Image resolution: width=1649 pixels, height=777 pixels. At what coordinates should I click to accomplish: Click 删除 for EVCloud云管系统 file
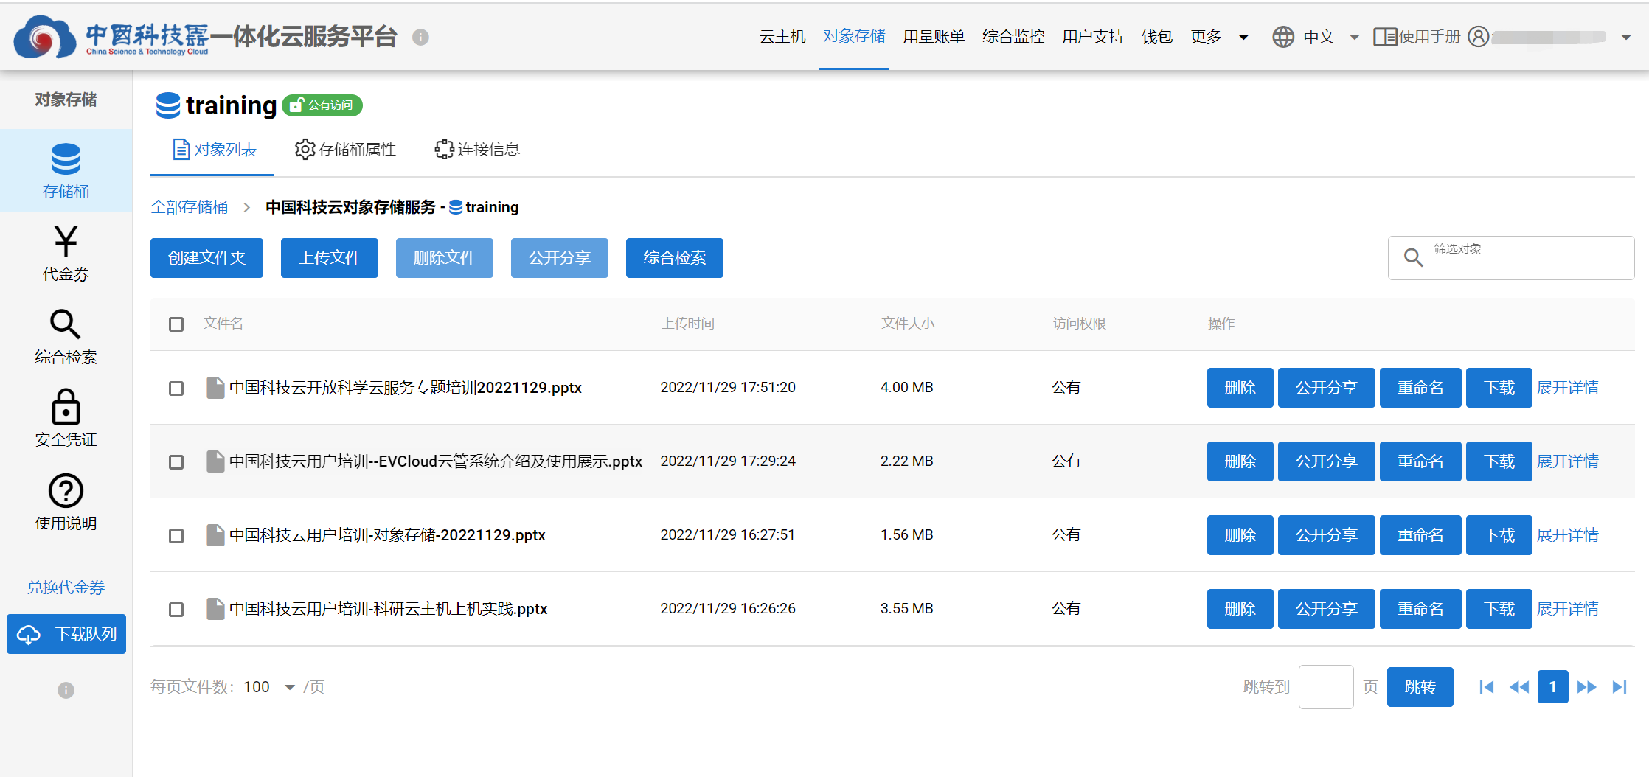click(x=1240, y=461)
